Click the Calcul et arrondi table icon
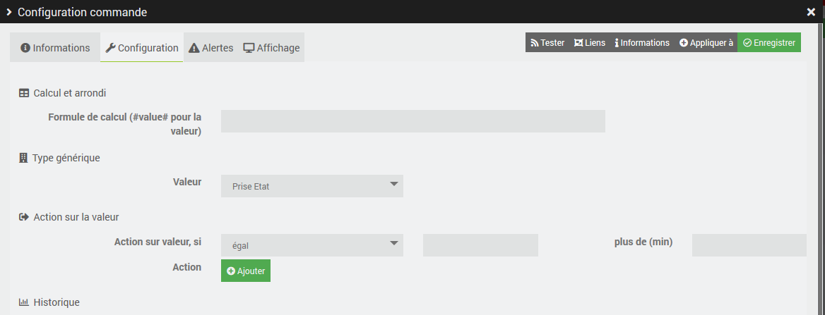Image resolution: width=825 pixels, height=315 pixels. [x=24, y=93]
